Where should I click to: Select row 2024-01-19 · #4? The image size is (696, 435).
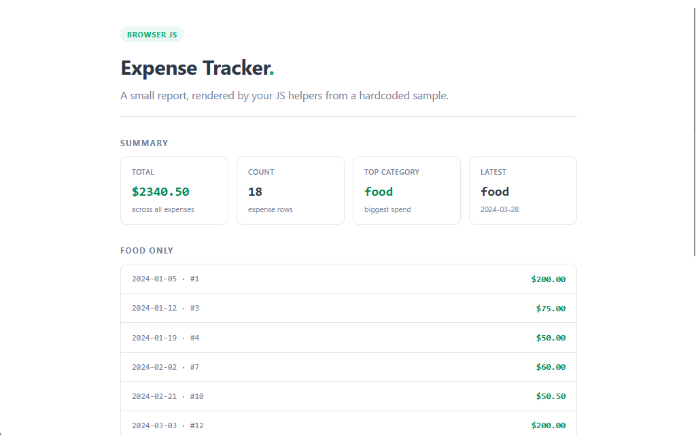tap(349, 338)
